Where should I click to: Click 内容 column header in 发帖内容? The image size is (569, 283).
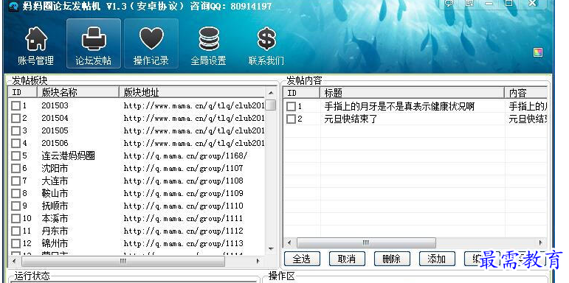(x=525, y=93)
